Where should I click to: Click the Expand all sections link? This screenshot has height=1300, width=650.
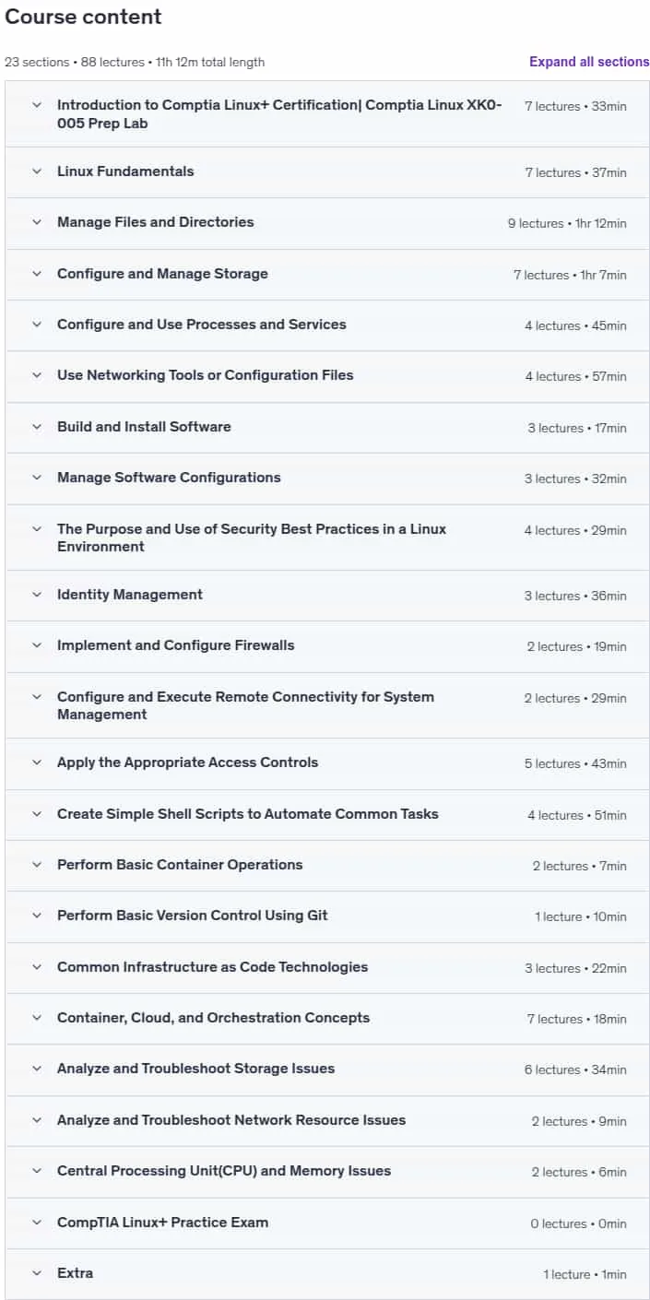point(589,62)
